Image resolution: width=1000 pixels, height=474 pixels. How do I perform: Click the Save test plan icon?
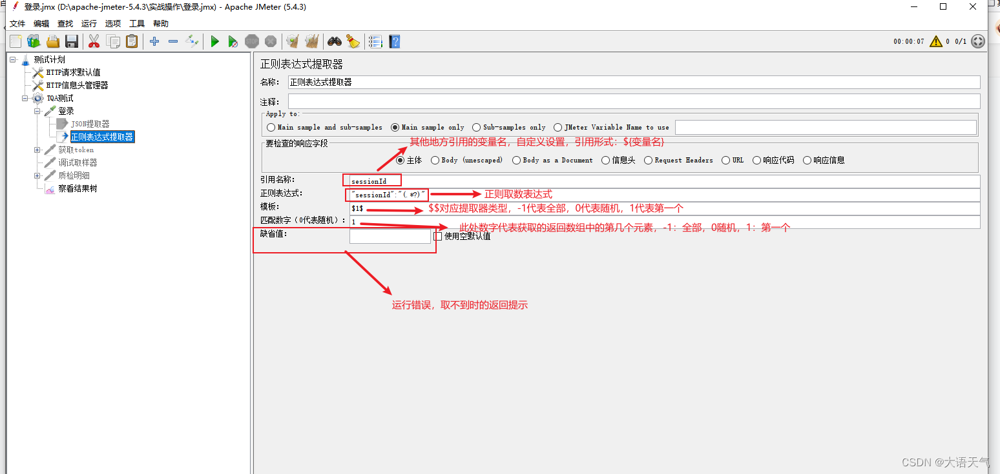pyautogui.click(x=72, y=41)
